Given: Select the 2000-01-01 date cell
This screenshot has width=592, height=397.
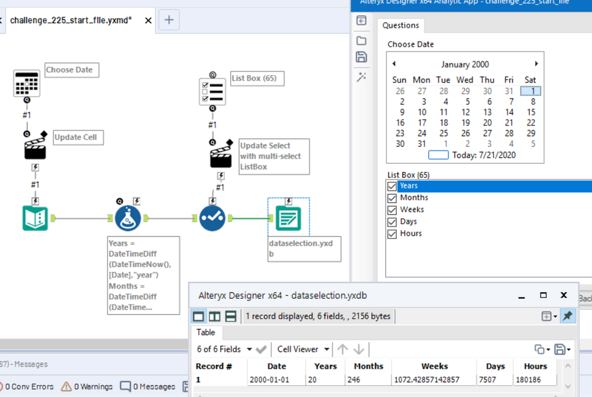Looking at the screenshot, I should coord(277,380).
